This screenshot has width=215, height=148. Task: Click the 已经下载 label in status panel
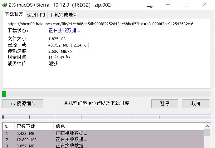(17, 45)
